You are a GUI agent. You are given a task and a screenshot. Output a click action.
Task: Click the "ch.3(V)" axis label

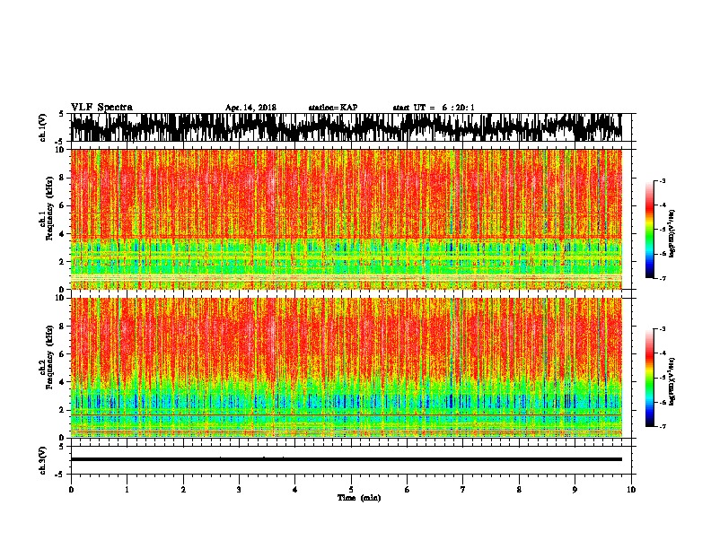tap(43, 460)
